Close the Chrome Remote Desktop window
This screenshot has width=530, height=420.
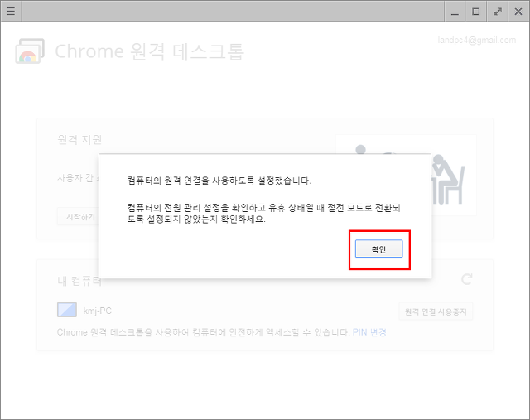[518, 12]
